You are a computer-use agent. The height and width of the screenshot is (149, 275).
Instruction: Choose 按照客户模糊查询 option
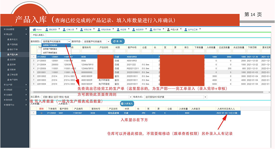pyautogui.click(x=52, y=49)
